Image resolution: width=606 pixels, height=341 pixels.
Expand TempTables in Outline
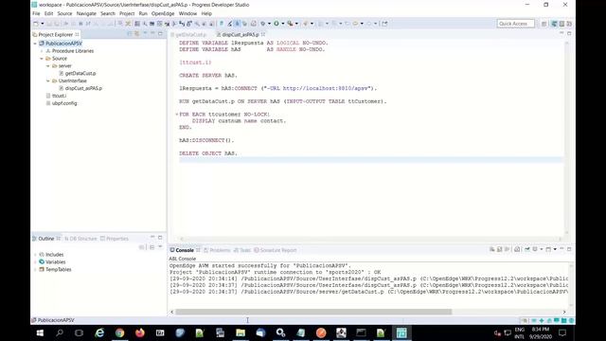[x=36, y=269]
